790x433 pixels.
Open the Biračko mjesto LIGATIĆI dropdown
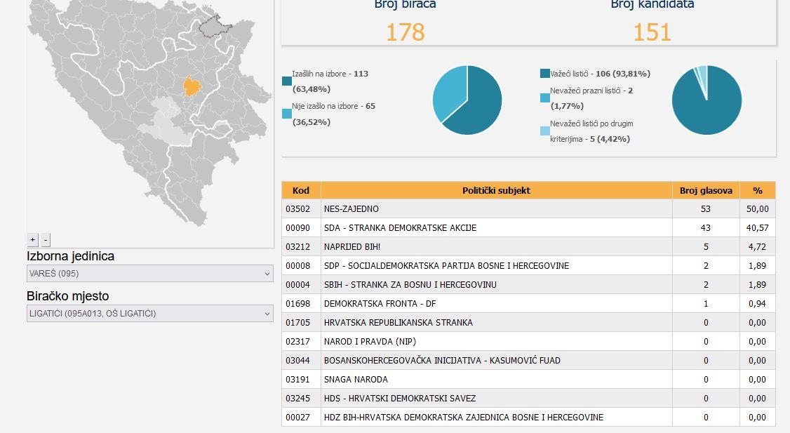pos(149,314)
